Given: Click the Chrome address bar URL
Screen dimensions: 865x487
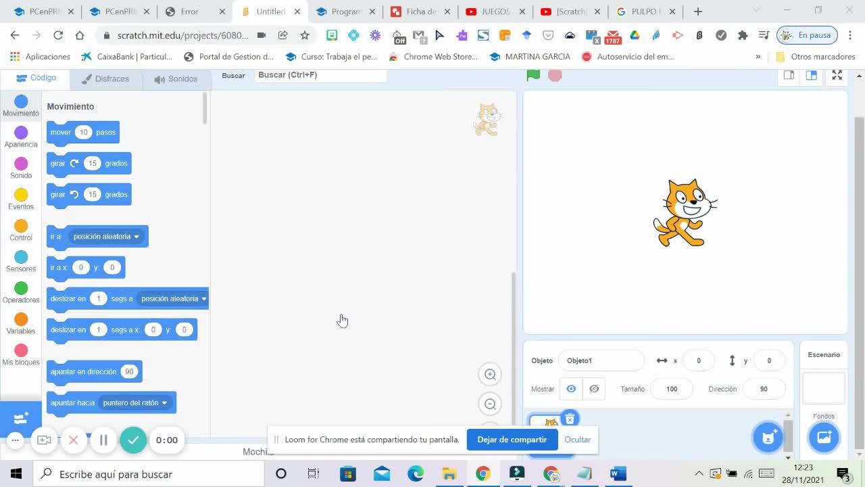Looking at the screenshot, I should click(x=182, y=35).
